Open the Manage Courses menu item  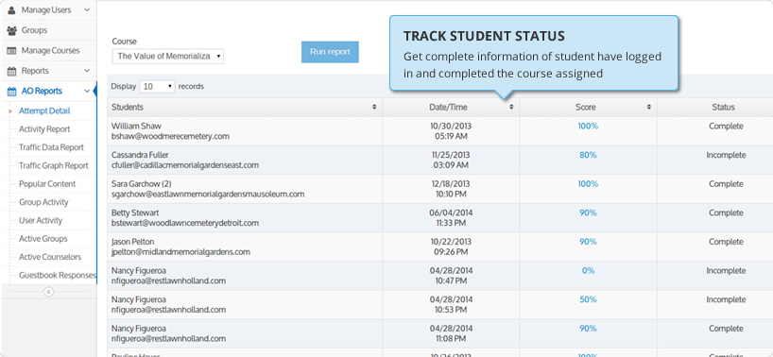point(50,51)
